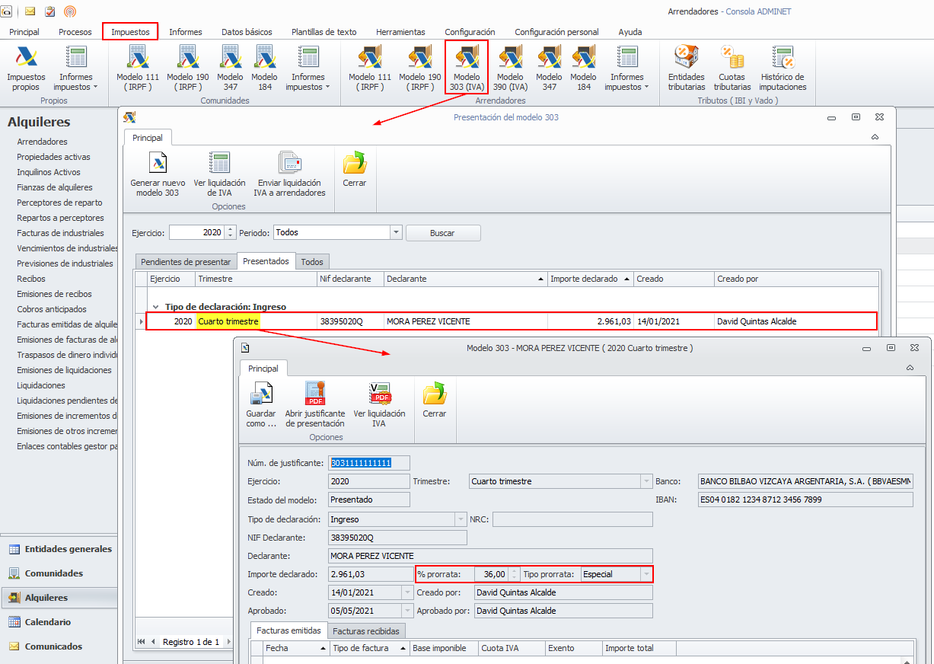This screenshot has height=664, width=934.
Task: Click Guardar como in Modelo 303 window
Action: 261,405
